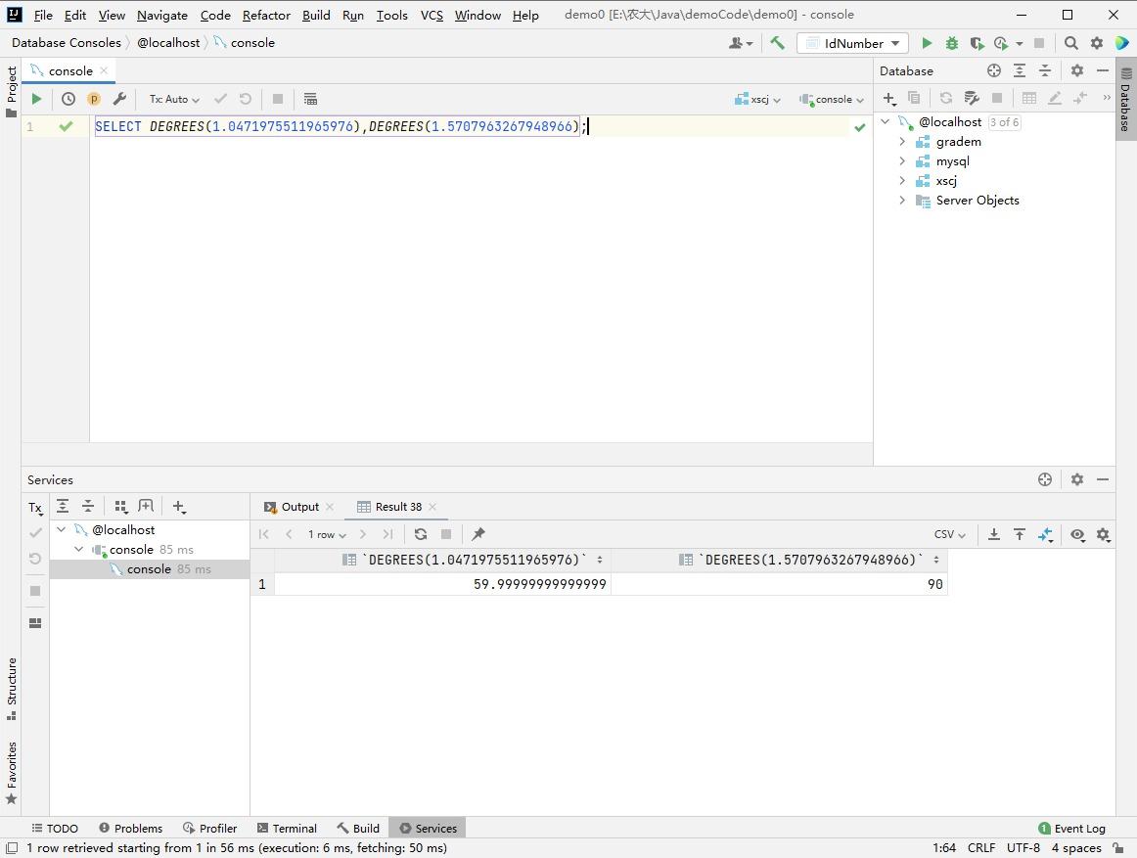Open the query history clock icon
Screen dimensions: 1137x858
(x=68, y=99)
